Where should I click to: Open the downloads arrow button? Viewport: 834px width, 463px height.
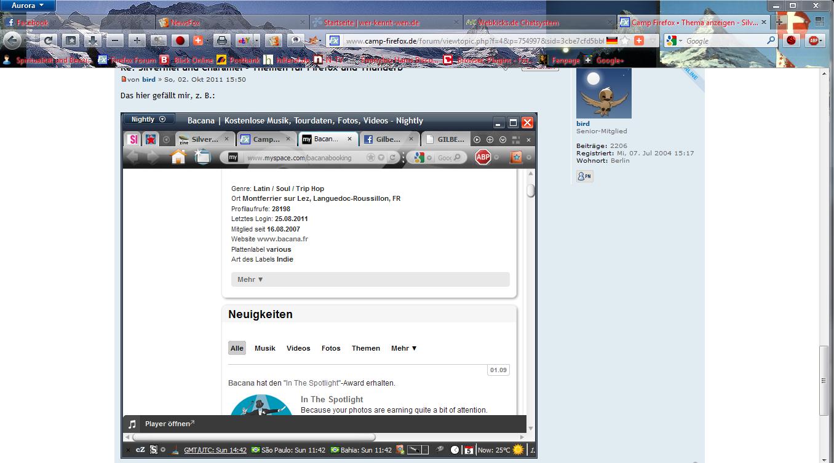pos(92,41)
